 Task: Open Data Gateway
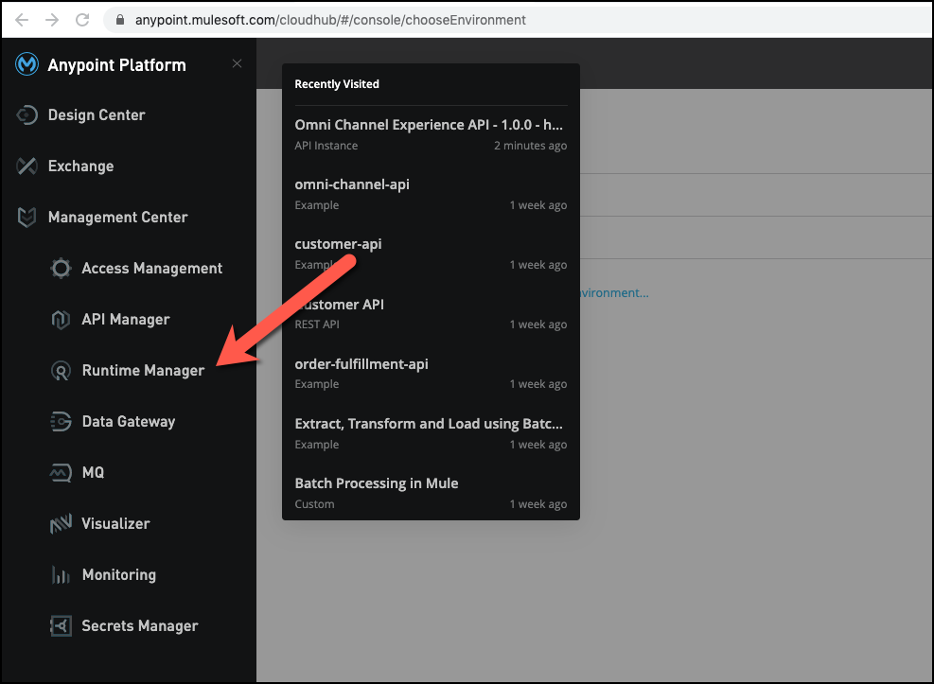(x=129, y=422)
